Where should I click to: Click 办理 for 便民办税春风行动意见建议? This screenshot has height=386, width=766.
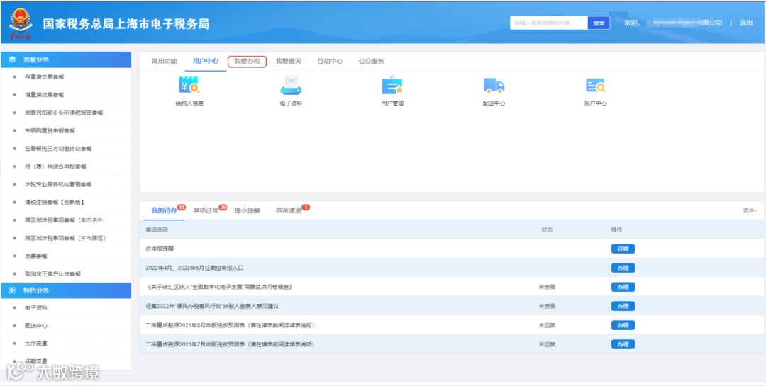click(623, 306)
